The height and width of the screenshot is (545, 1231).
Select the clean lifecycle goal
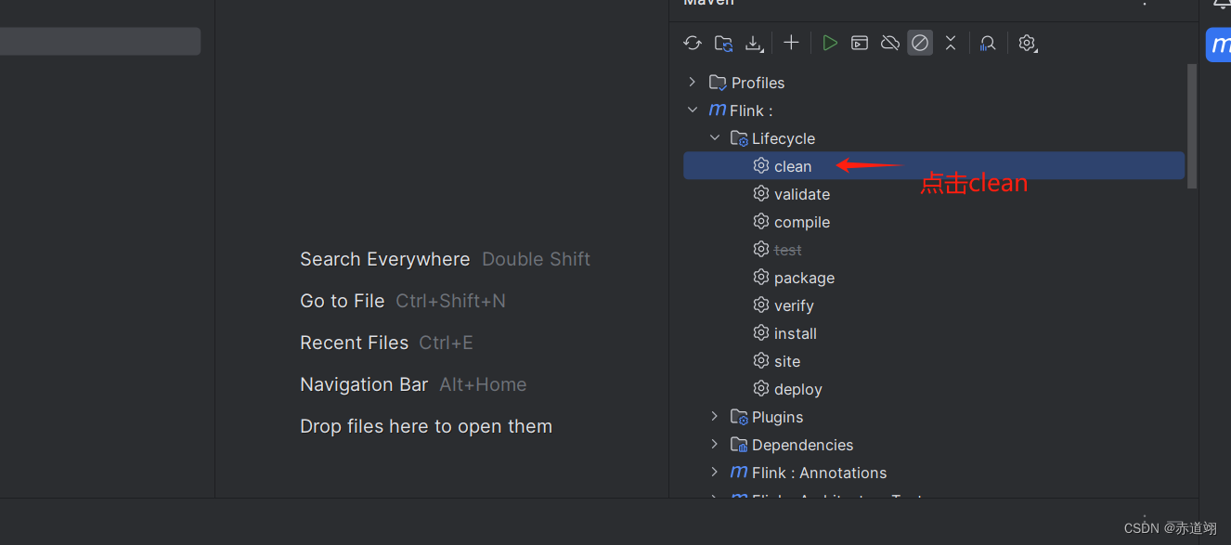pos(934,166)
